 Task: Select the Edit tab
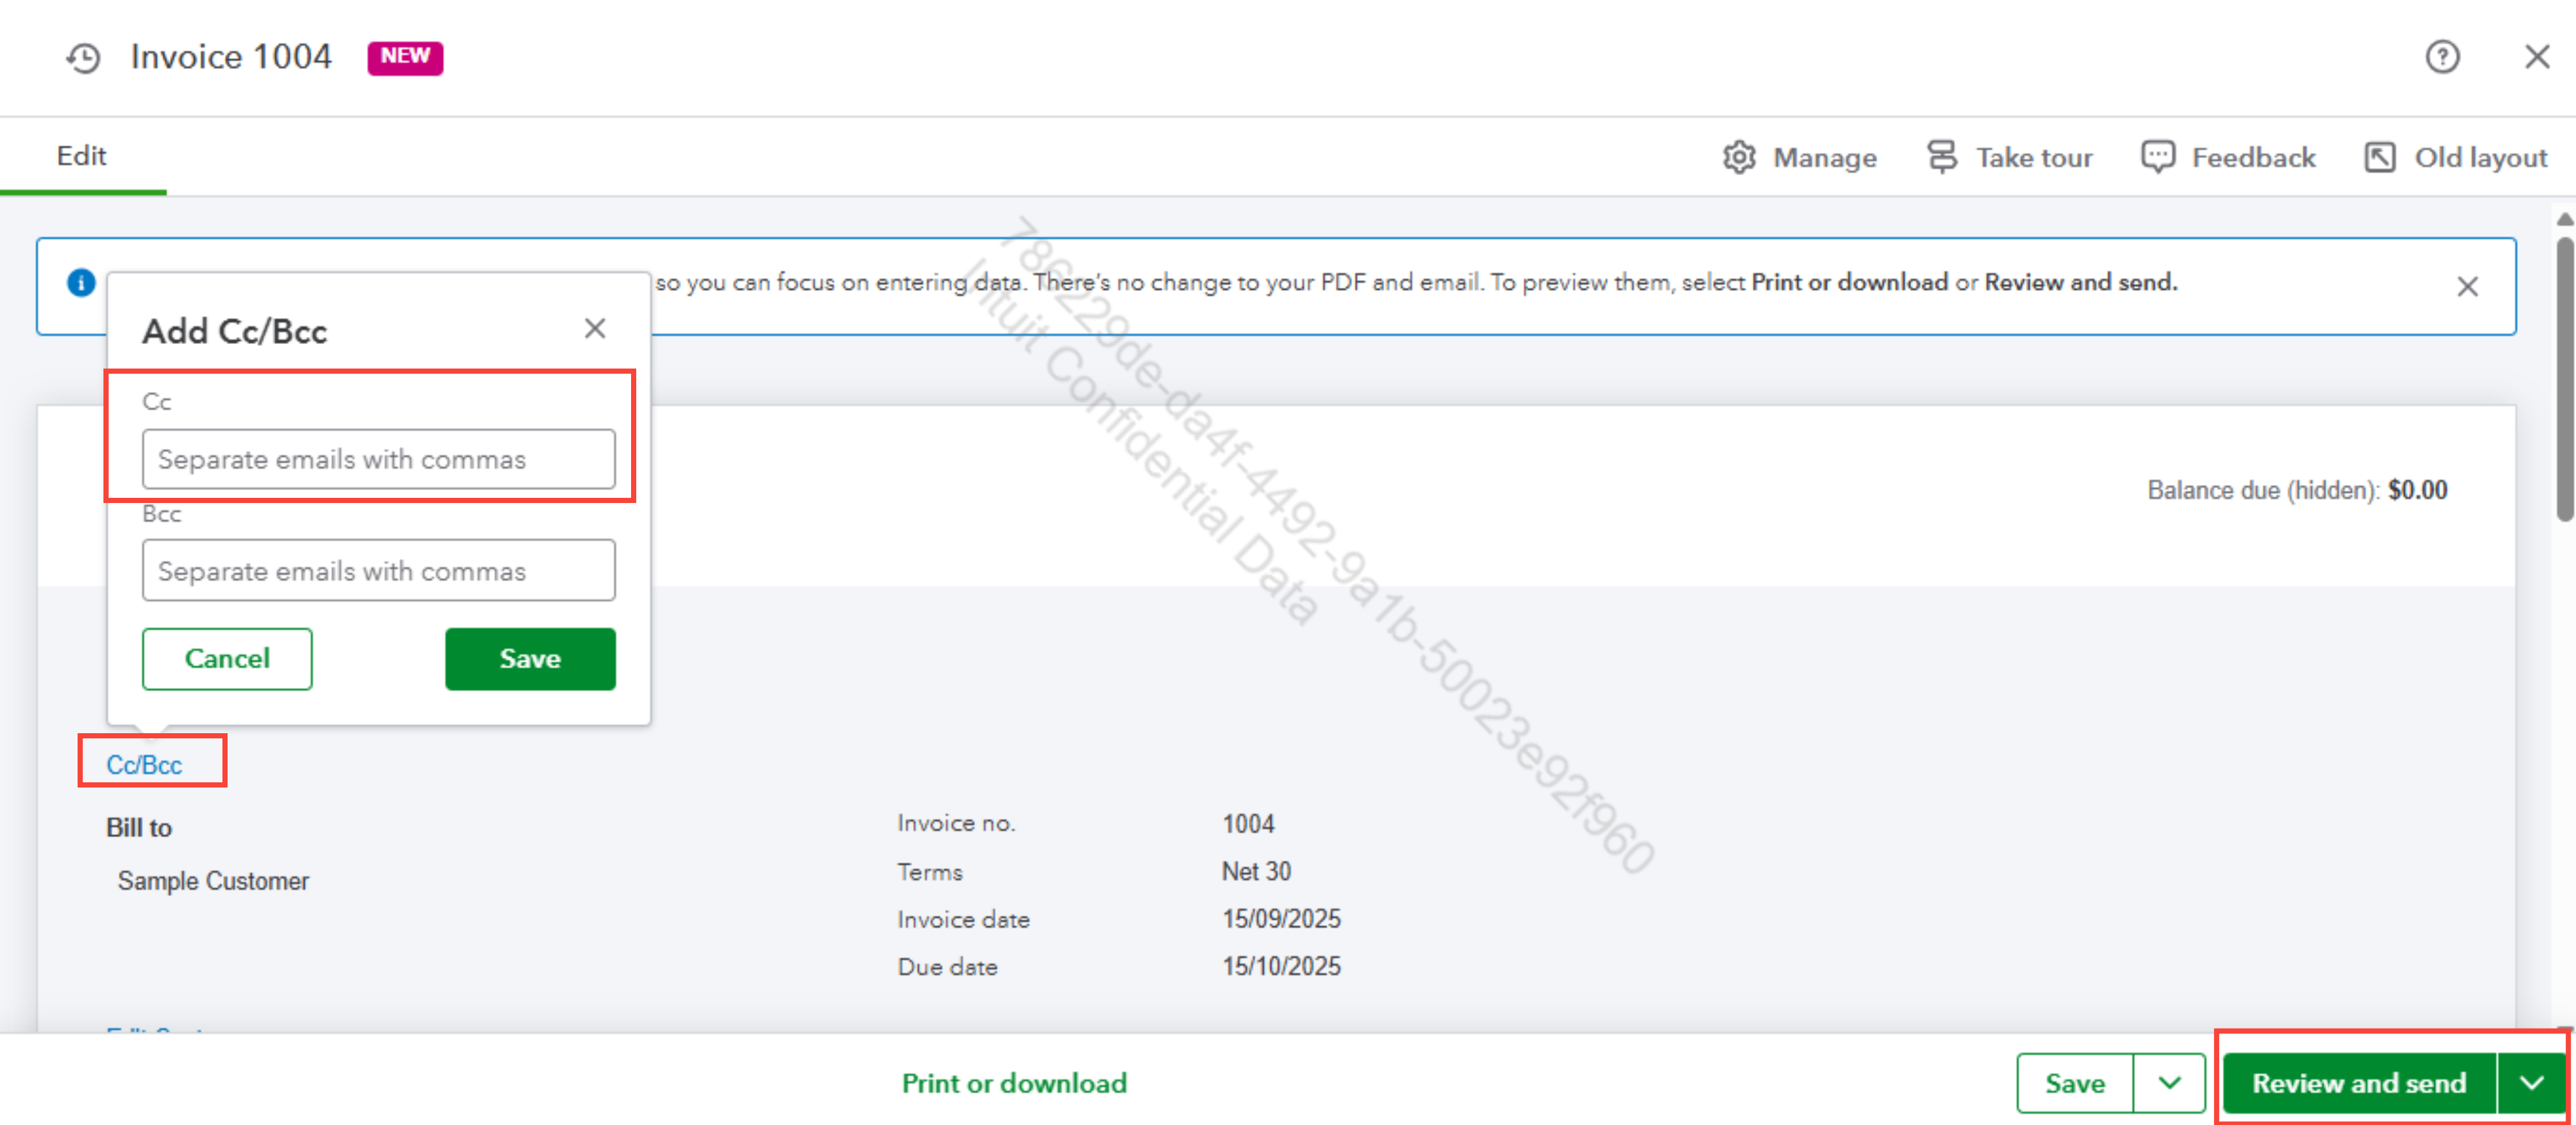[x=82, y=156]
